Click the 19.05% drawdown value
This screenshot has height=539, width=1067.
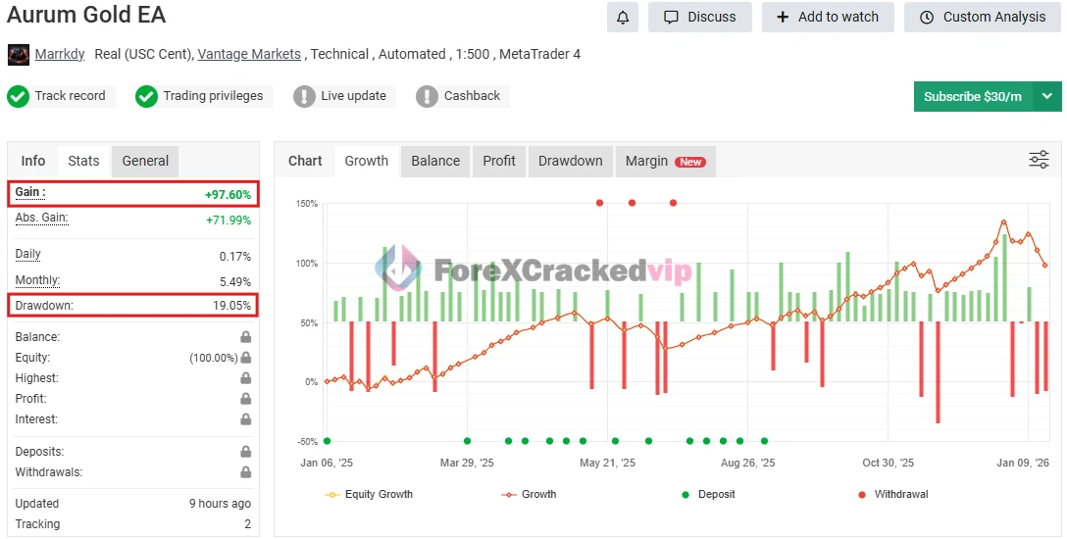click(232, 306)
